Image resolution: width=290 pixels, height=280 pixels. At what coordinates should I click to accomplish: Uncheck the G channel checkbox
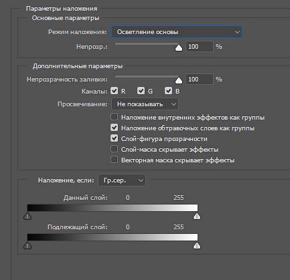pos(141,91)
